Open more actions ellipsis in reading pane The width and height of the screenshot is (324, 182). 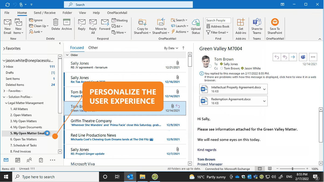click(x=313, y=57)
